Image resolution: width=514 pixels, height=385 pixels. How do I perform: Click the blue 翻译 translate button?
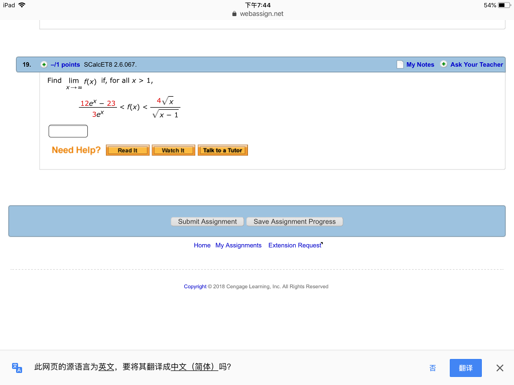tap(465, 368)
